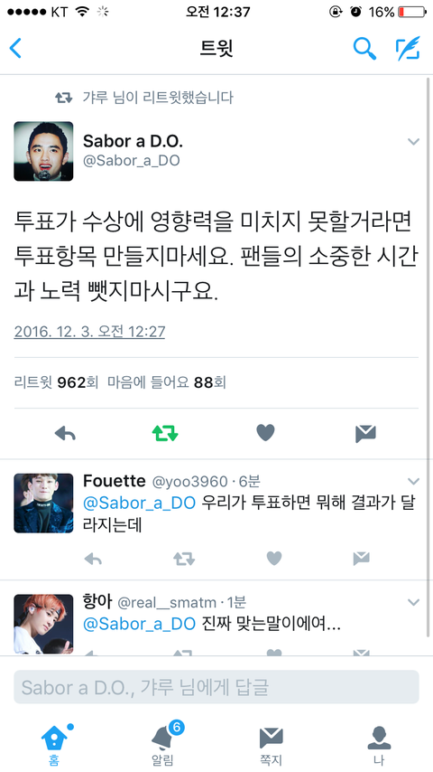Compose a new tweet with quill icon
The width and height of the screenshot is (433, 772).
tap(408, 48)
